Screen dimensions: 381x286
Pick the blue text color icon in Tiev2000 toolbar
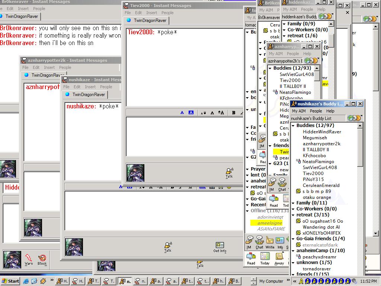tap(182, 112)
